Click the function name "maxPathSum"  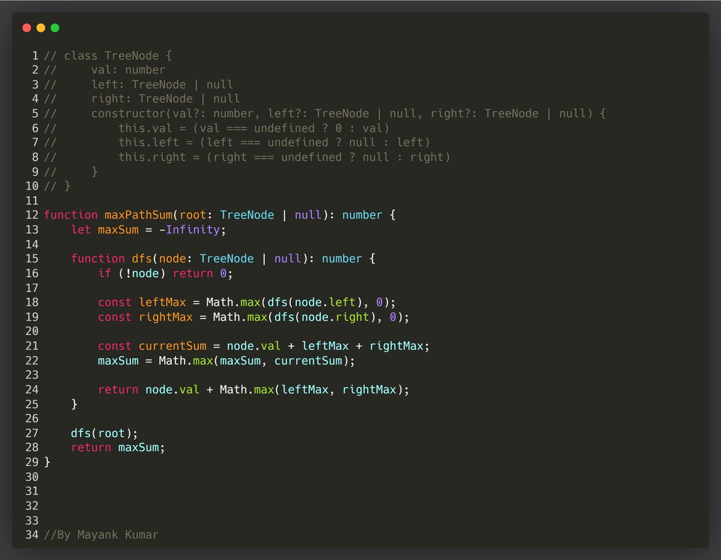tap(138, 215)
